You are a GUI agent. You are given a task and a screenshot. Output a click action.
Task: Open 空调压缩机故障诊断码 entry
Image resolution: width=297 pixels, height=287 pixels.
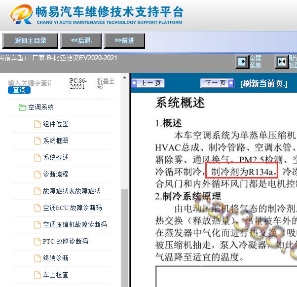[75, 224]
